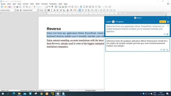
Task: Open the Formatar menu
Action: coord(26,4)
